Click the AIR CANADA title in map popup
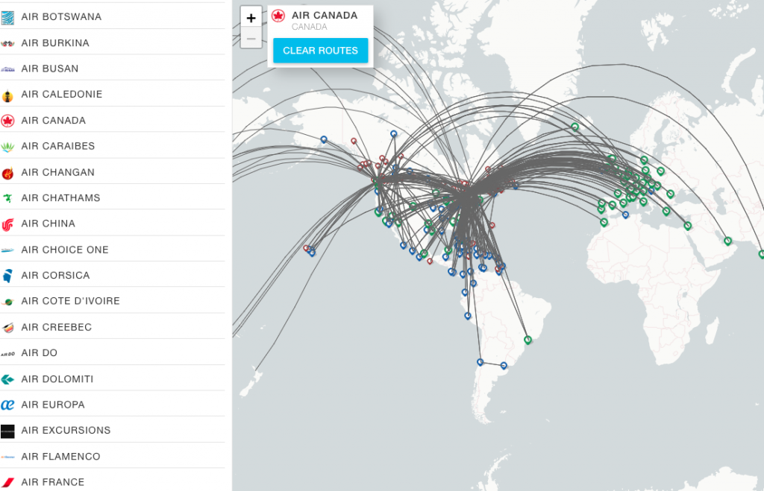The width and height of the screenshot is (764, 491). (325, 16)
